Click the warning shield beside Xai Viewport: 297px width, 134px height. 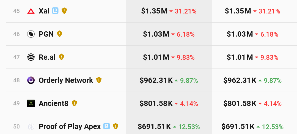[64, 11]
